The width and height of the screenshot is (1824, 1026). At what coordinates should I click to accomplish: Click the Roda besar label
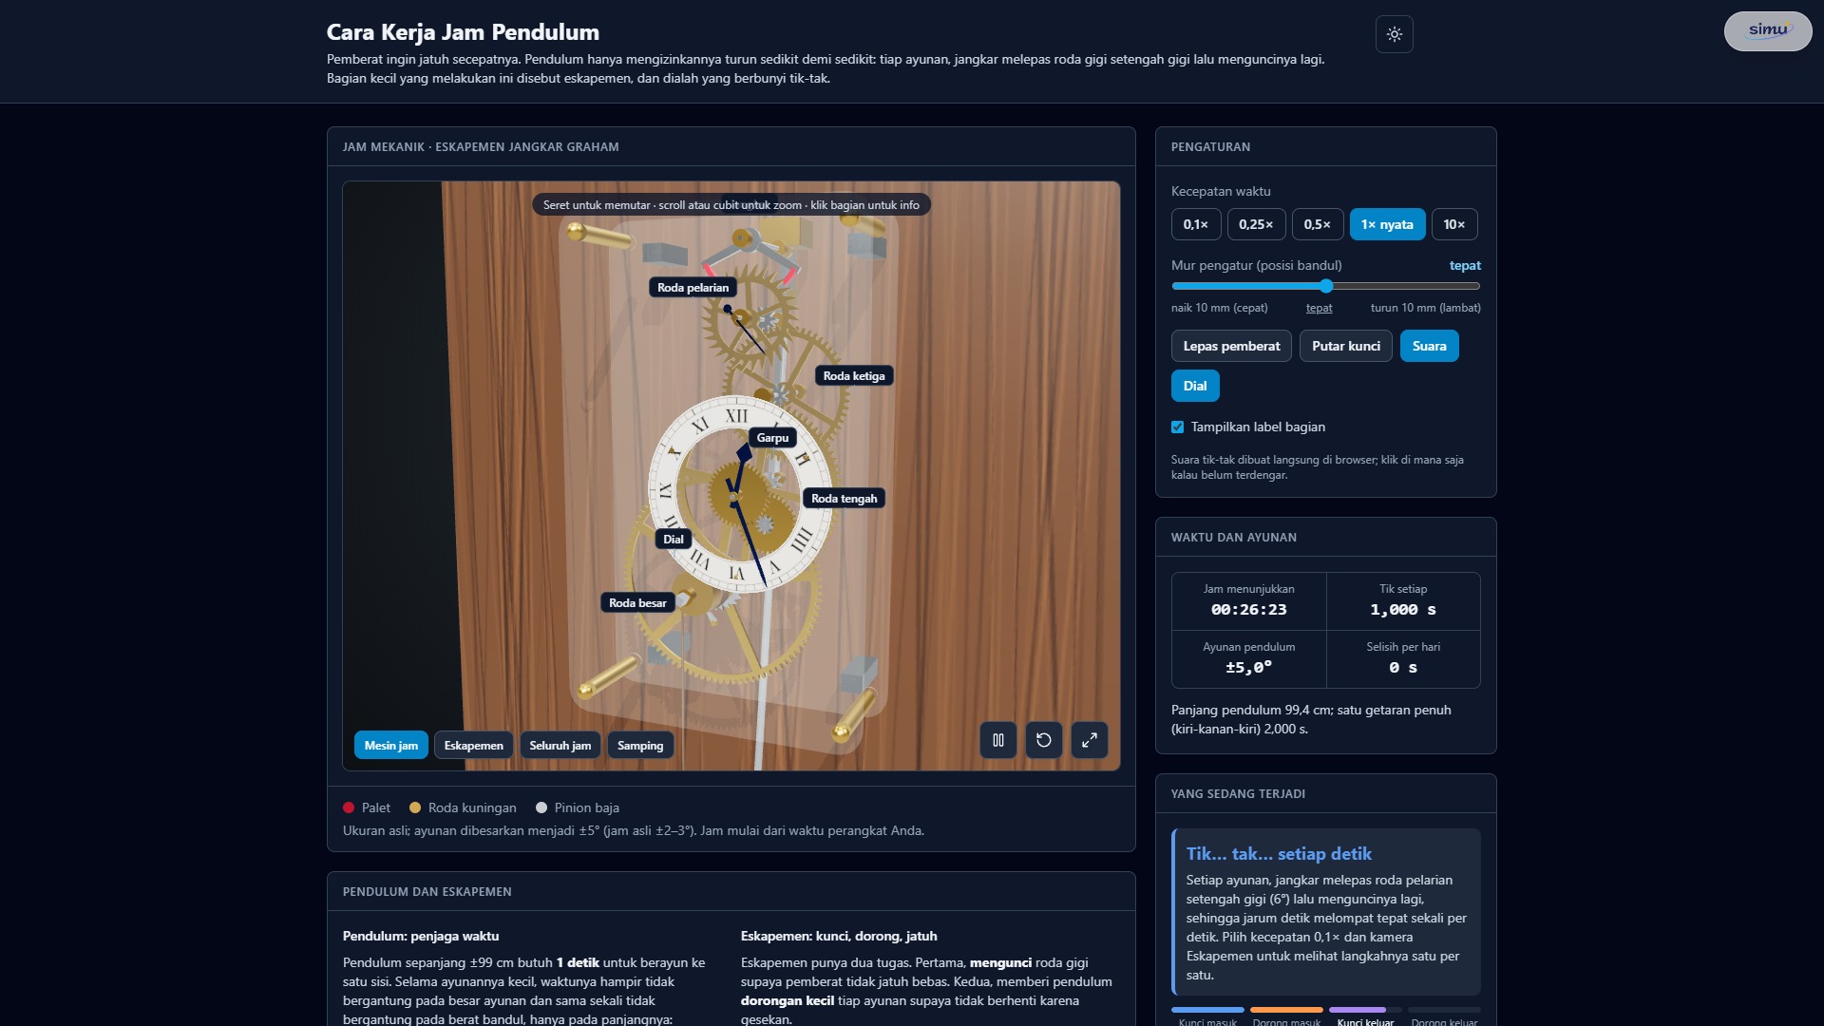click(x=637, y=603)
